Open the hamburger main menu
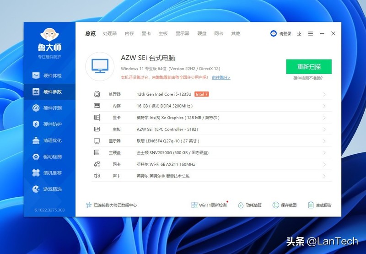 pyautogui.click(x=311, y=33)
